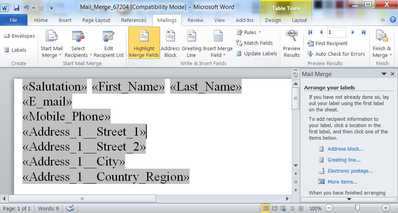The width and height of the screenshot is (398, 213).
Task: Open Finish & Merge dropdown
Action: (x=382, y=43)
